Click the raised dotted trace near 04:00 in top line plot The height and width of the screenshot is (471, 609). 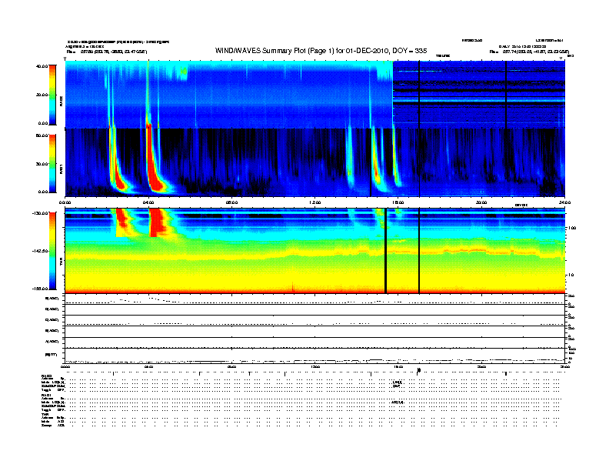159,299
